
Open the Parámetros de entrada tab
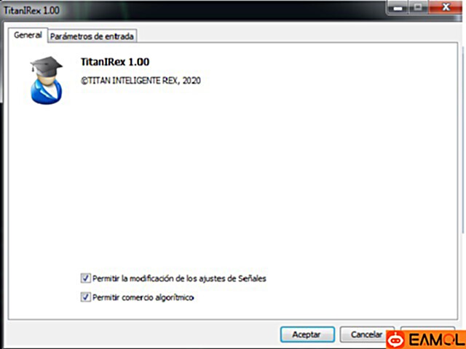[x=92, y=36]
